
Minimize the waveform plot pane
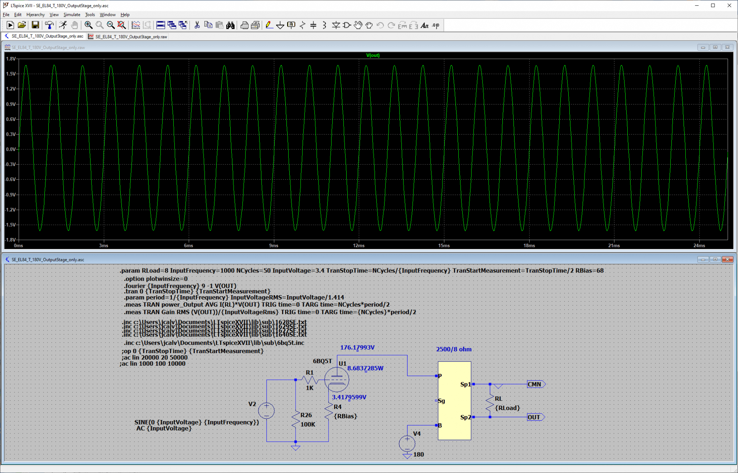pyautogui.click(x=703, y=47)
